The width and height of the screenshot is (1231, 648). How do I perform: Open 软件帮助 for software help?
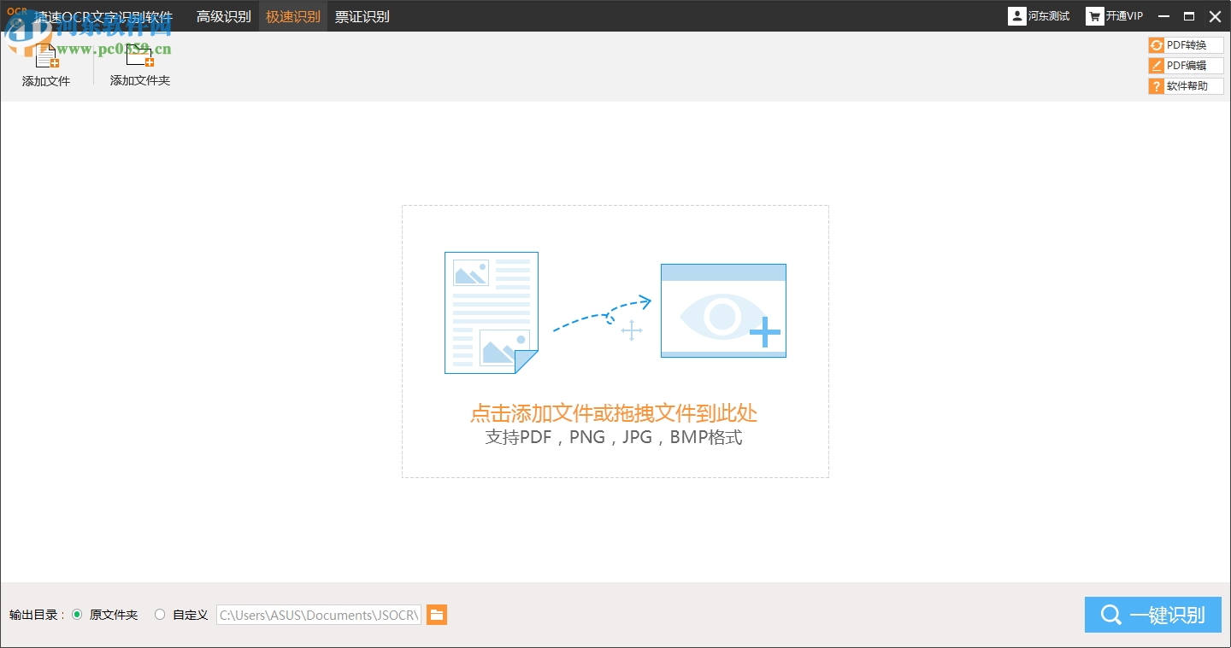click(x=1186, y=85)
